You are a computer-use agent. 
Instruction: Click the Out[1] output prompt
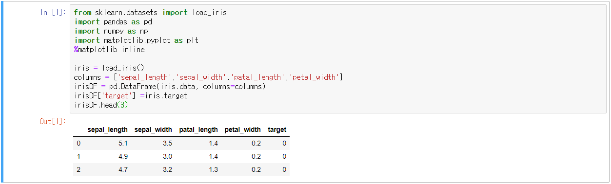53,121
